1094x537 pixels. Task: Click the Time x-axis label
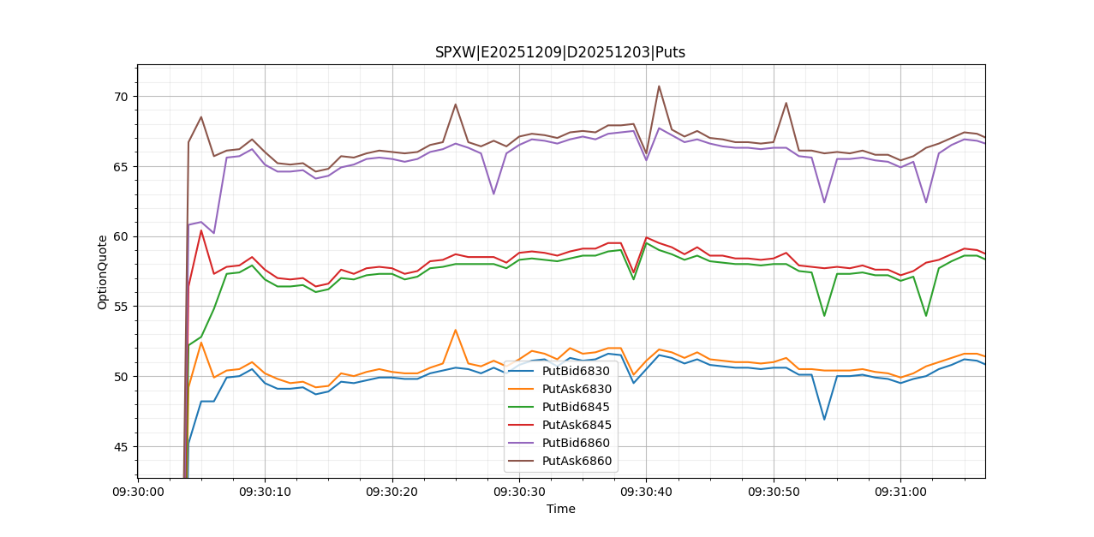tap(560, 509)
